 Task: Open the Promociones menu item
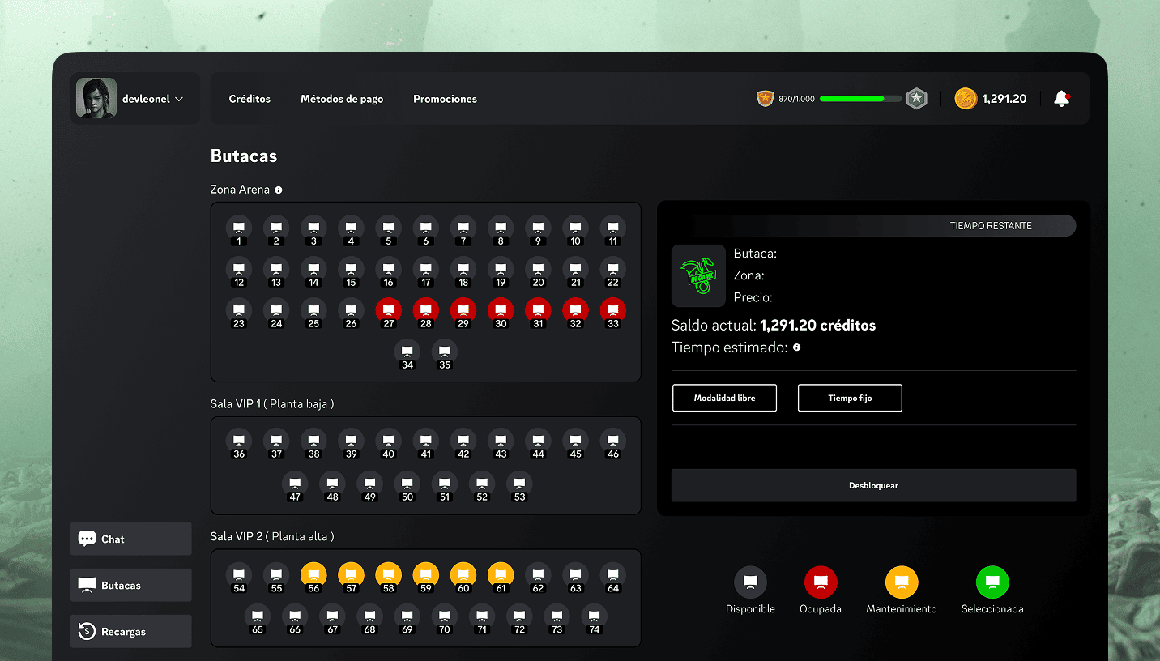(x=445, y=98)
